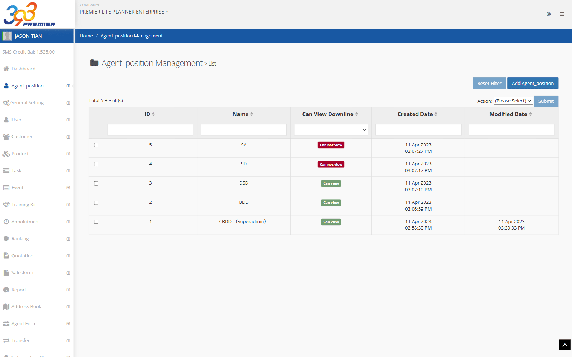This screenshot has width=572, height=357.
Task: Click the Address Book map icon
Action: pos(6,307)
